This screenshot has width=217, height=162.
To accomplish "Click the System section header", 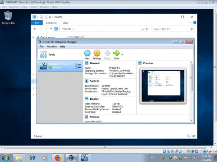I will coord(95,81).
